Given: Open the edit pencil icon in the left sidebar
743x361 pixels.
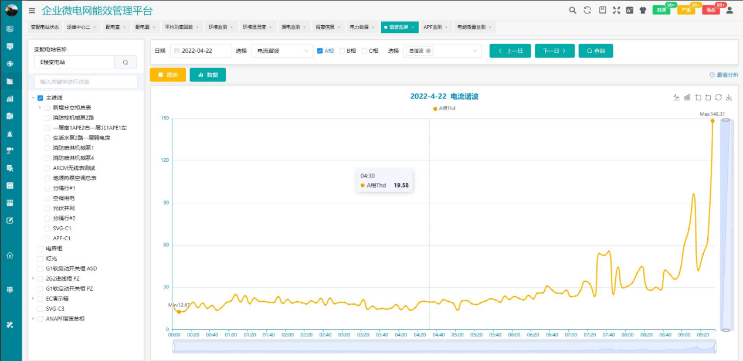Looking at the screenshot, I should pos(10,220).
